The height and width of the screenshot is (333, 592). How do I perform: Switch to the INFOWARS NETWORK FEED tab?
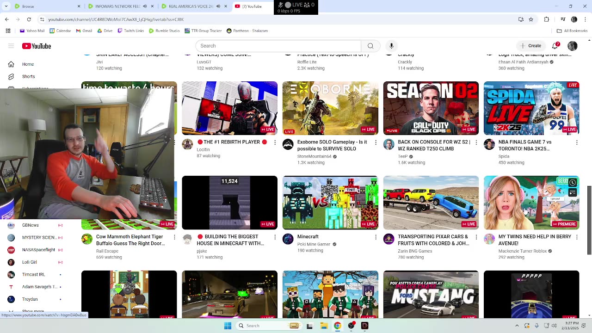coord(114,6)
